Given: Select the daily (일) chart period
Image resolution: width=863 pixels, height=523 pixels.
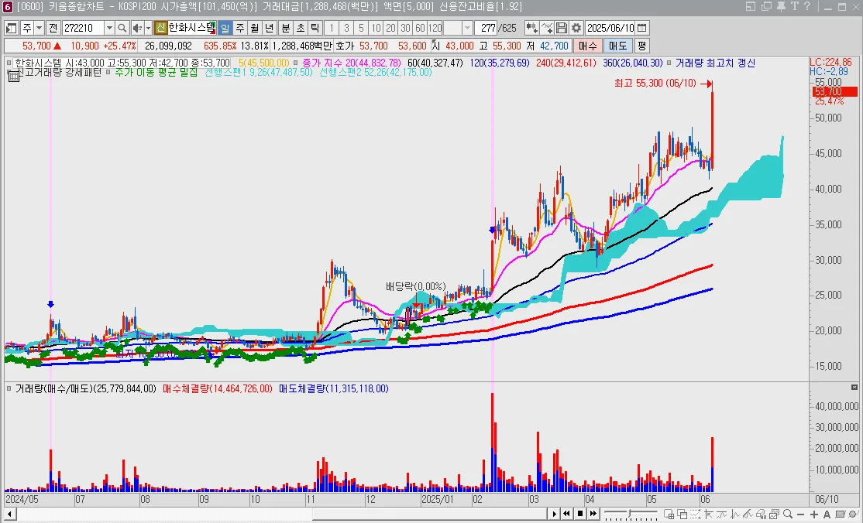Looking at the screenshot, I should tap(225, 28).
